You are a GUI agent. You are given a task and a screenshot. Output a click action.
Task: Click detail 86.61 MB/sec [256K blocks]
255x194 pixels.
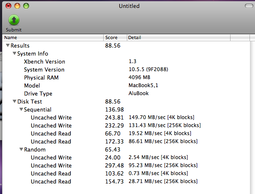(x=163, y=141)
